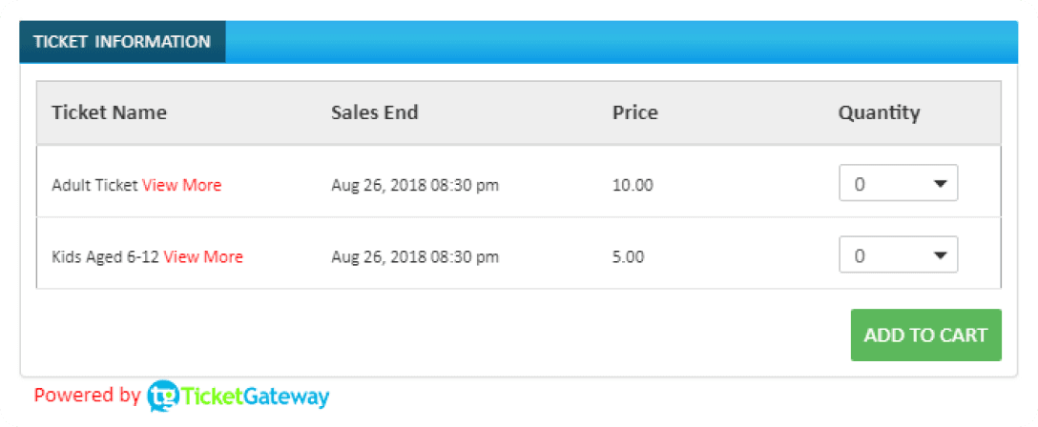Click the Quantity column header

pos(879,113)
